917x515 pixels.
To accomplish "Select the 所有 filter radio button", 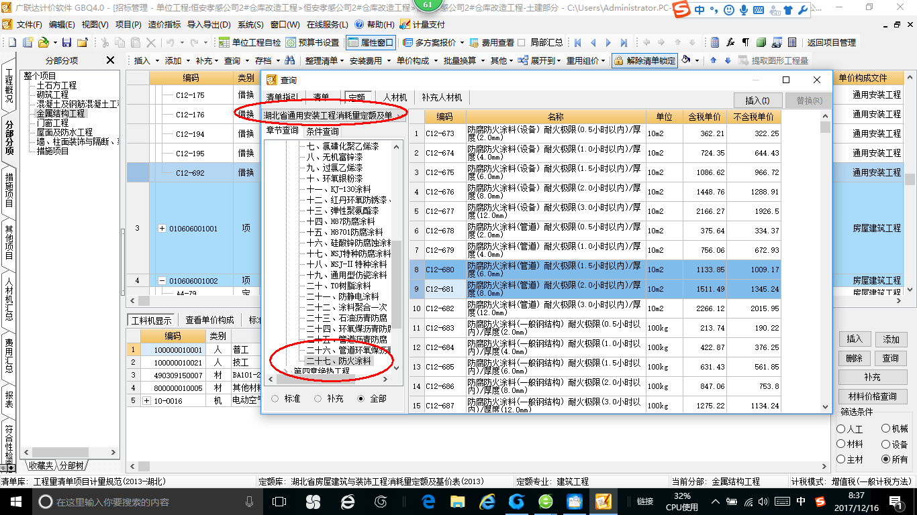I will [886, 459].
